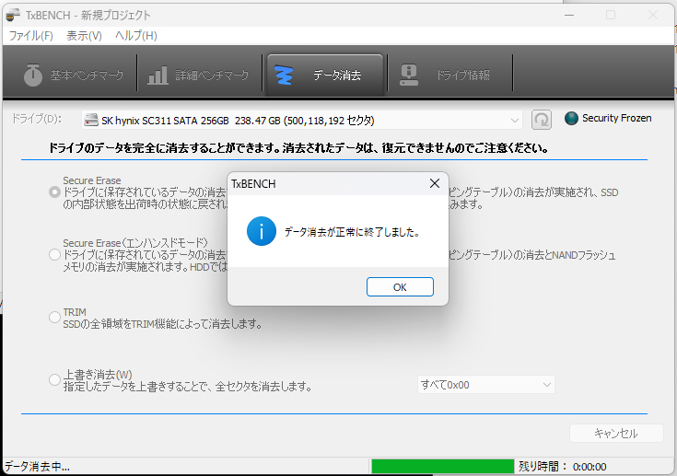Expand the すべて0x00 overwrite pattern dropdown
The height and width of the screenshot is (476, 677).
click(485, 384)
